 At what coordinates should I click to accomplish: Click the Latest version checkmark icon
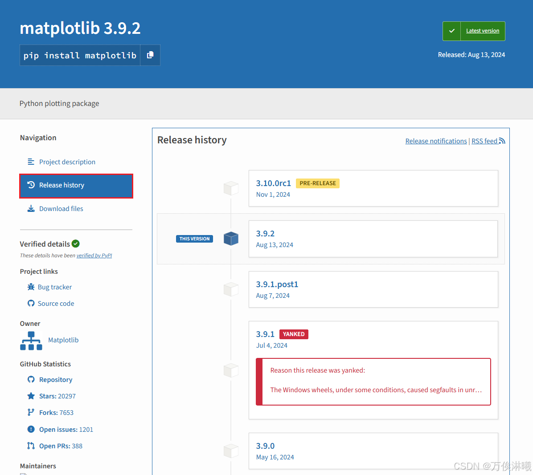coord(451,31)
